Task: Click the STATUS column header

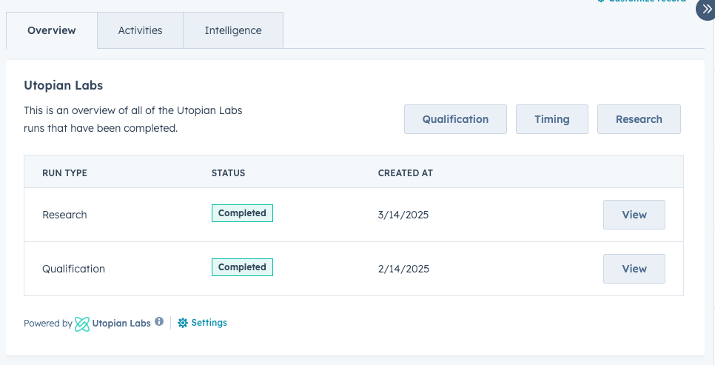Action: point(228,173)
